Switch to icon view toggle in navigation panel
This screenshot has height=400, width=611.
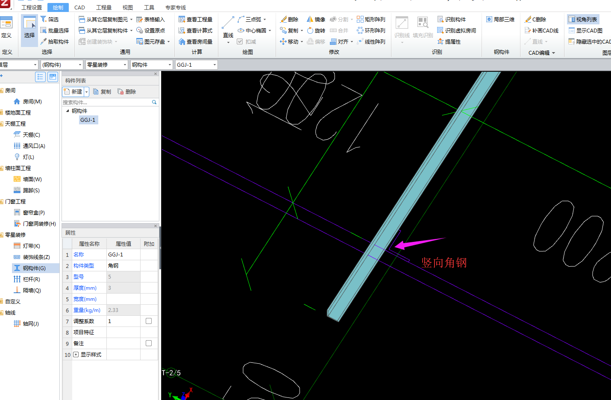click(x=53, y=77)
